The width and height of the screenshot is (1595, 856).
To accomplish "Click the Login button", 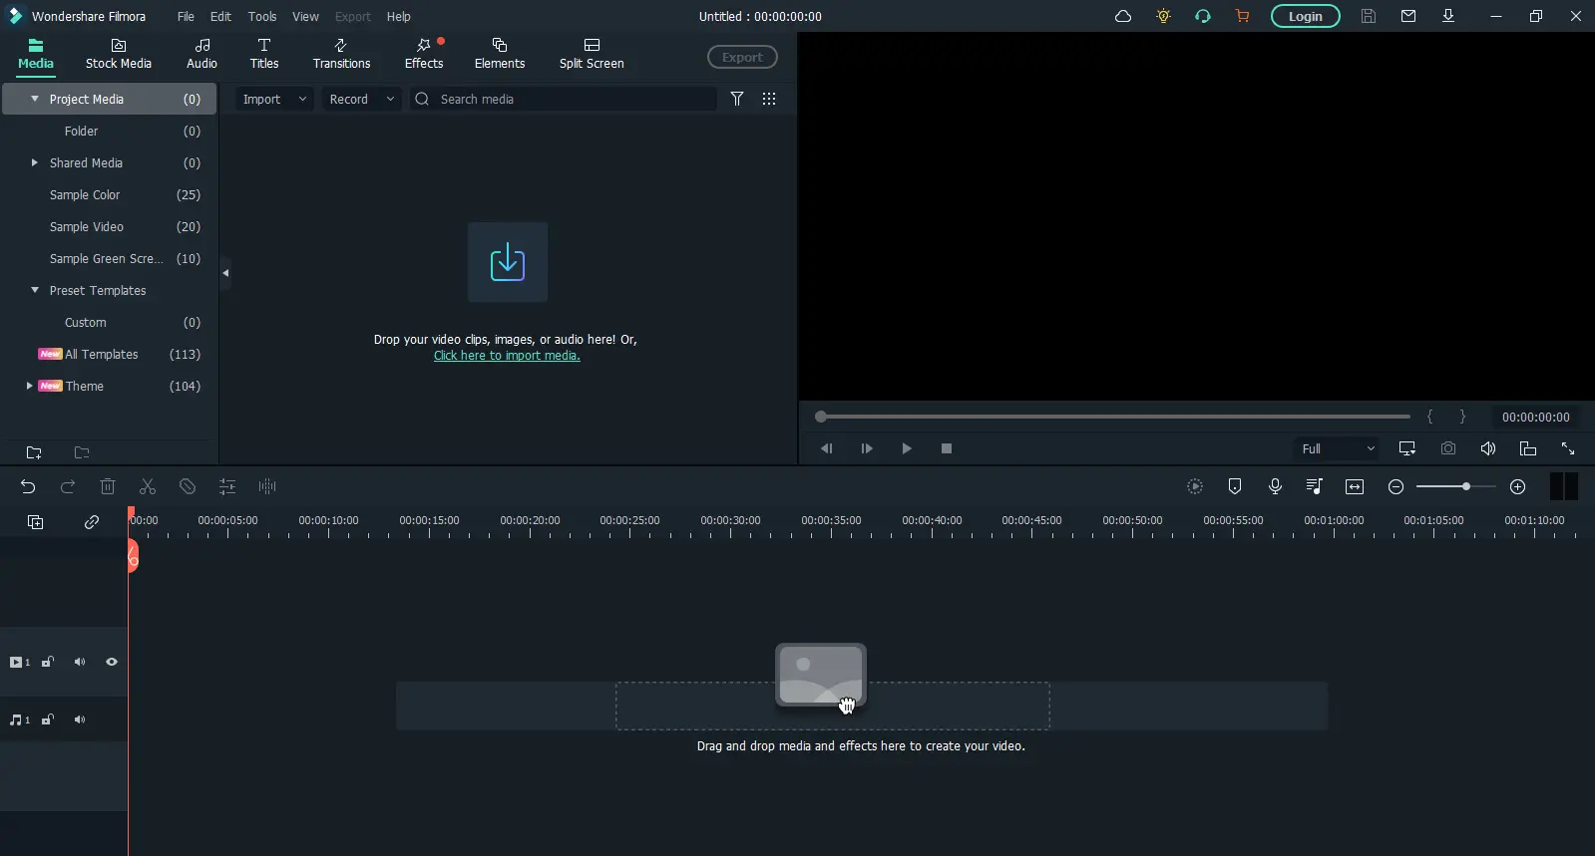I will click(1305, 16).
